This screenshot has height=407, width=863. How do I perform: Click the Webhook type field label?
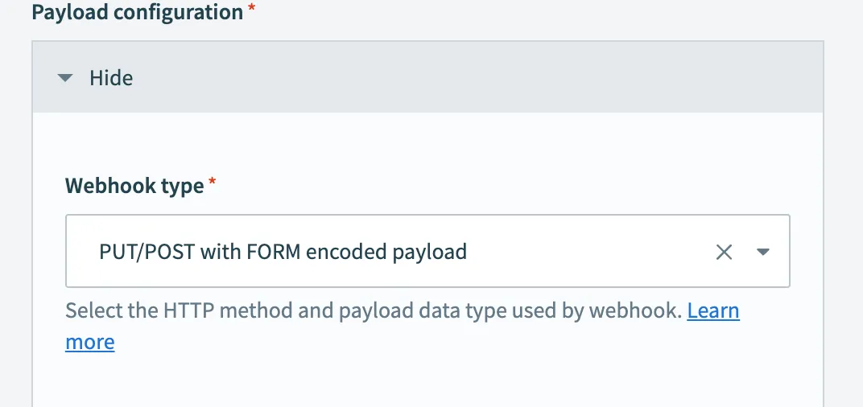click(134, 186)
